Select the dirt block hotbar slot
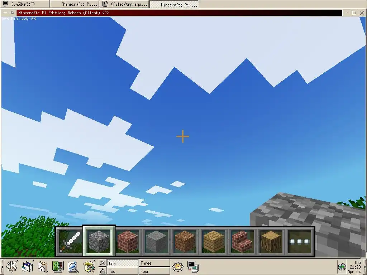This screenshot has height=275, width=367. point(185,241)
